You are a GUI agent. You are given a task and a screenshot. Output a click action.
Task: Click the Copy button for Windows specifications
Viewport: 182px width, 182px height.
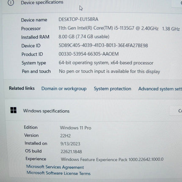[176, 111]
